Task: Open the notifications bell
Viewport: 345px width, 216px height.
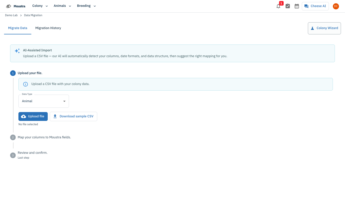Action: point(278,6)
